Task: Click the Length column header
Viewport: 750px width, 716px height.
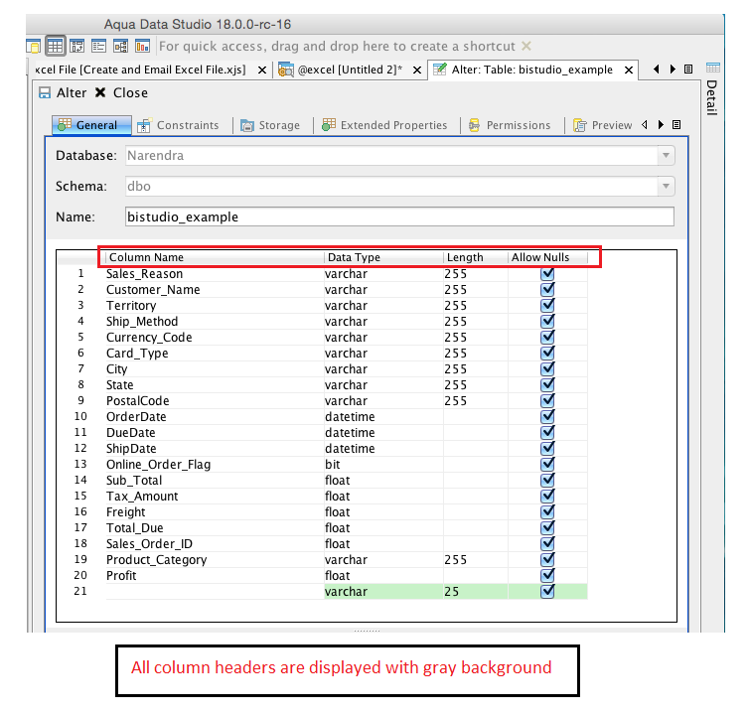Action: 476,257
